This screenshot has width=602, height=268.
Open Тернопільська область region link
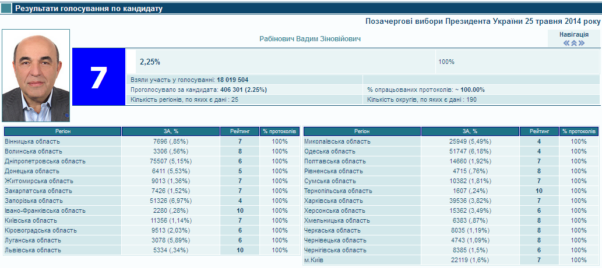pos(338,191)
